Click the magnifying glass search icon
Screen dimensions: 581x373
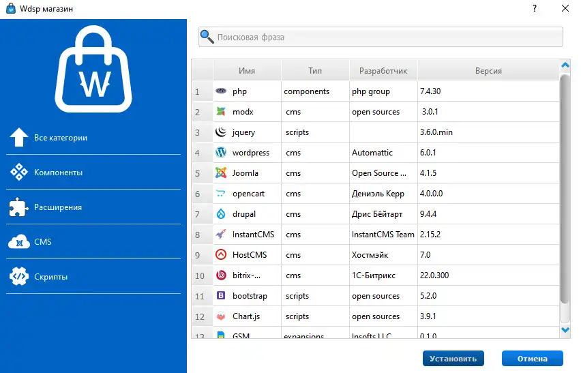coord(207,37)
